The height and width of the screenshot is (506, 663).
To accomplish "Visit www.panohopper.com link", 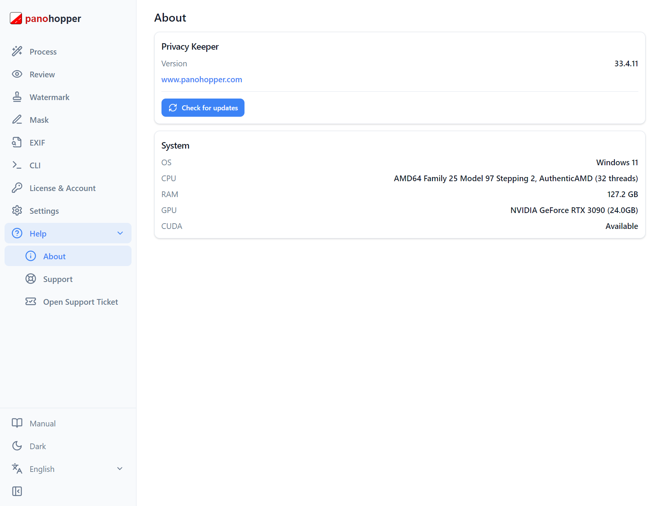I will [202, 80].
